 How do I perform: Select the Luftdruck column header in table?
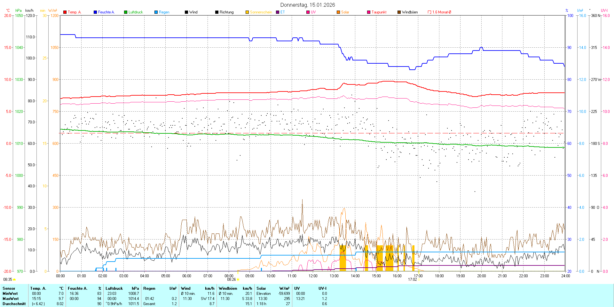(x=114, y=288)
